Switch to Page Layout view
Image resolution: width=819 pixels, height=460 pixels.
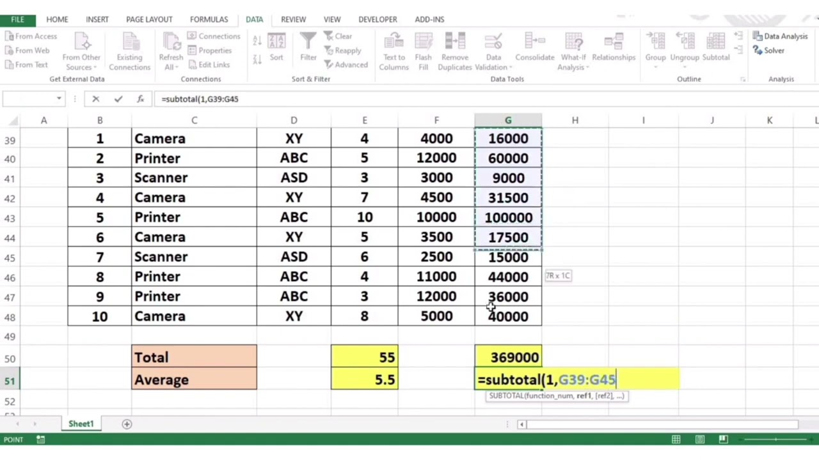click(x=700, y=439)
